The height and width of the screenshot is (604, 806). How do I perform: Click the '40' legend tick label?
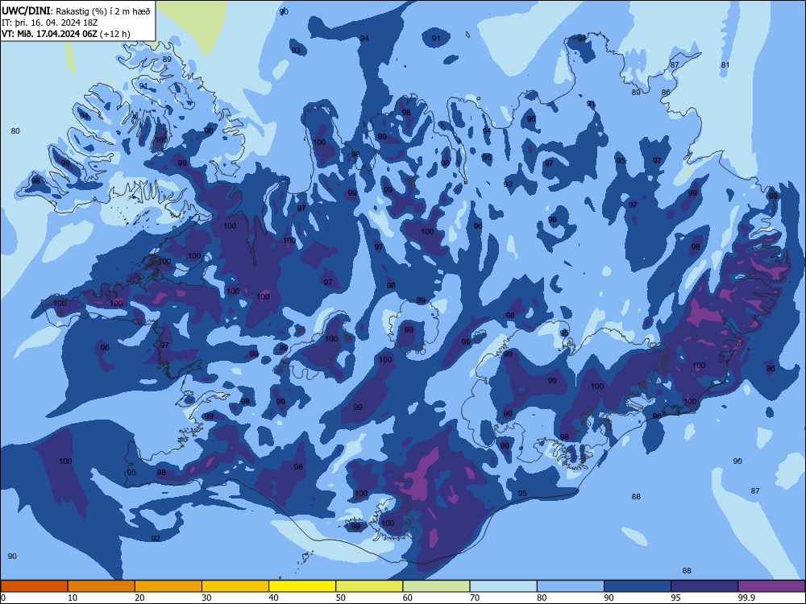(x=273, y=598)
